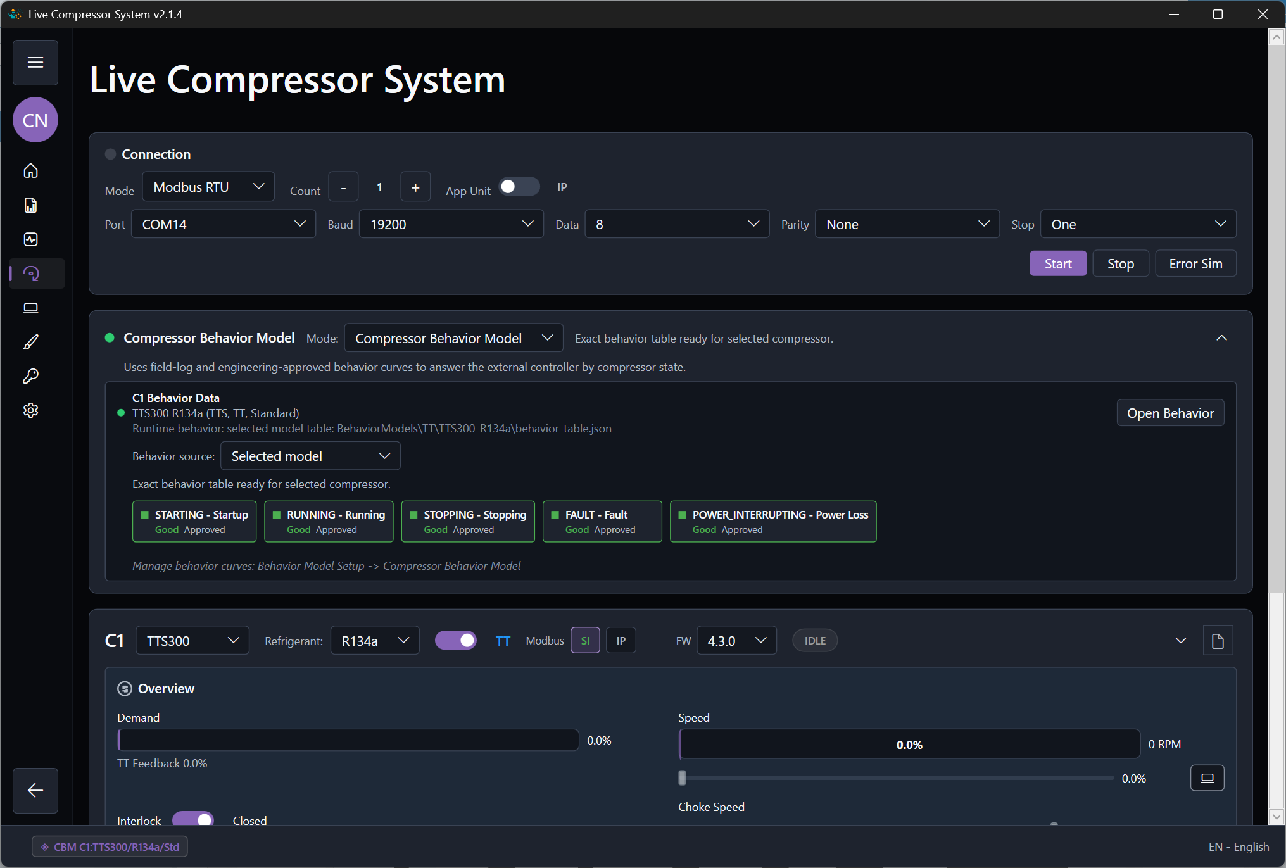
Task: Click the TT Feedback 0.0% text
Action: pos(162,764)
